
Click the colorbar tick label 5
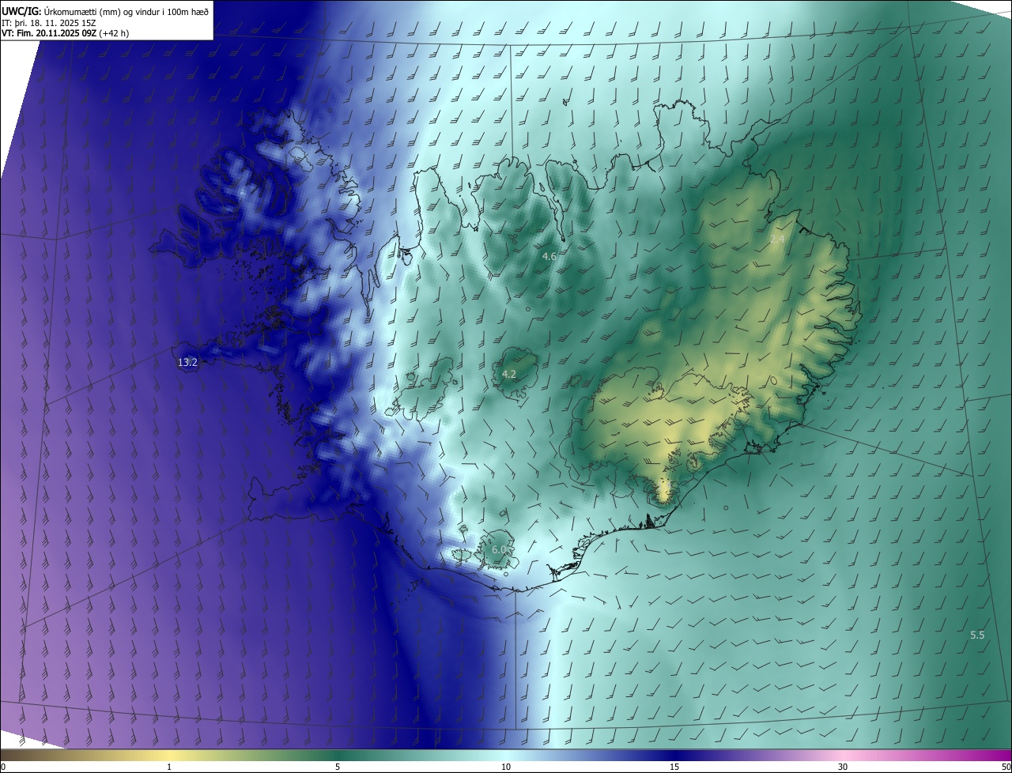[338, 767]
